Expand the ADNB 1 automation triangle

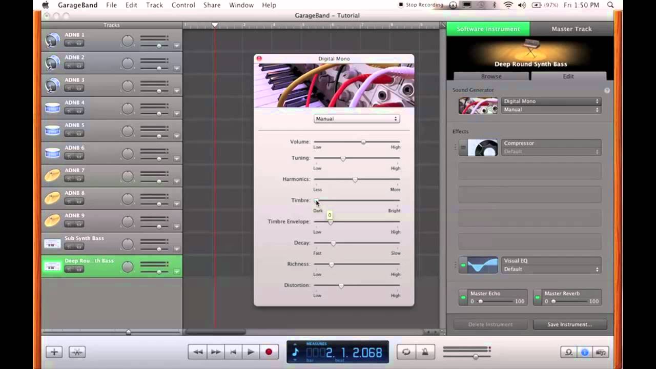coord(176,46)
